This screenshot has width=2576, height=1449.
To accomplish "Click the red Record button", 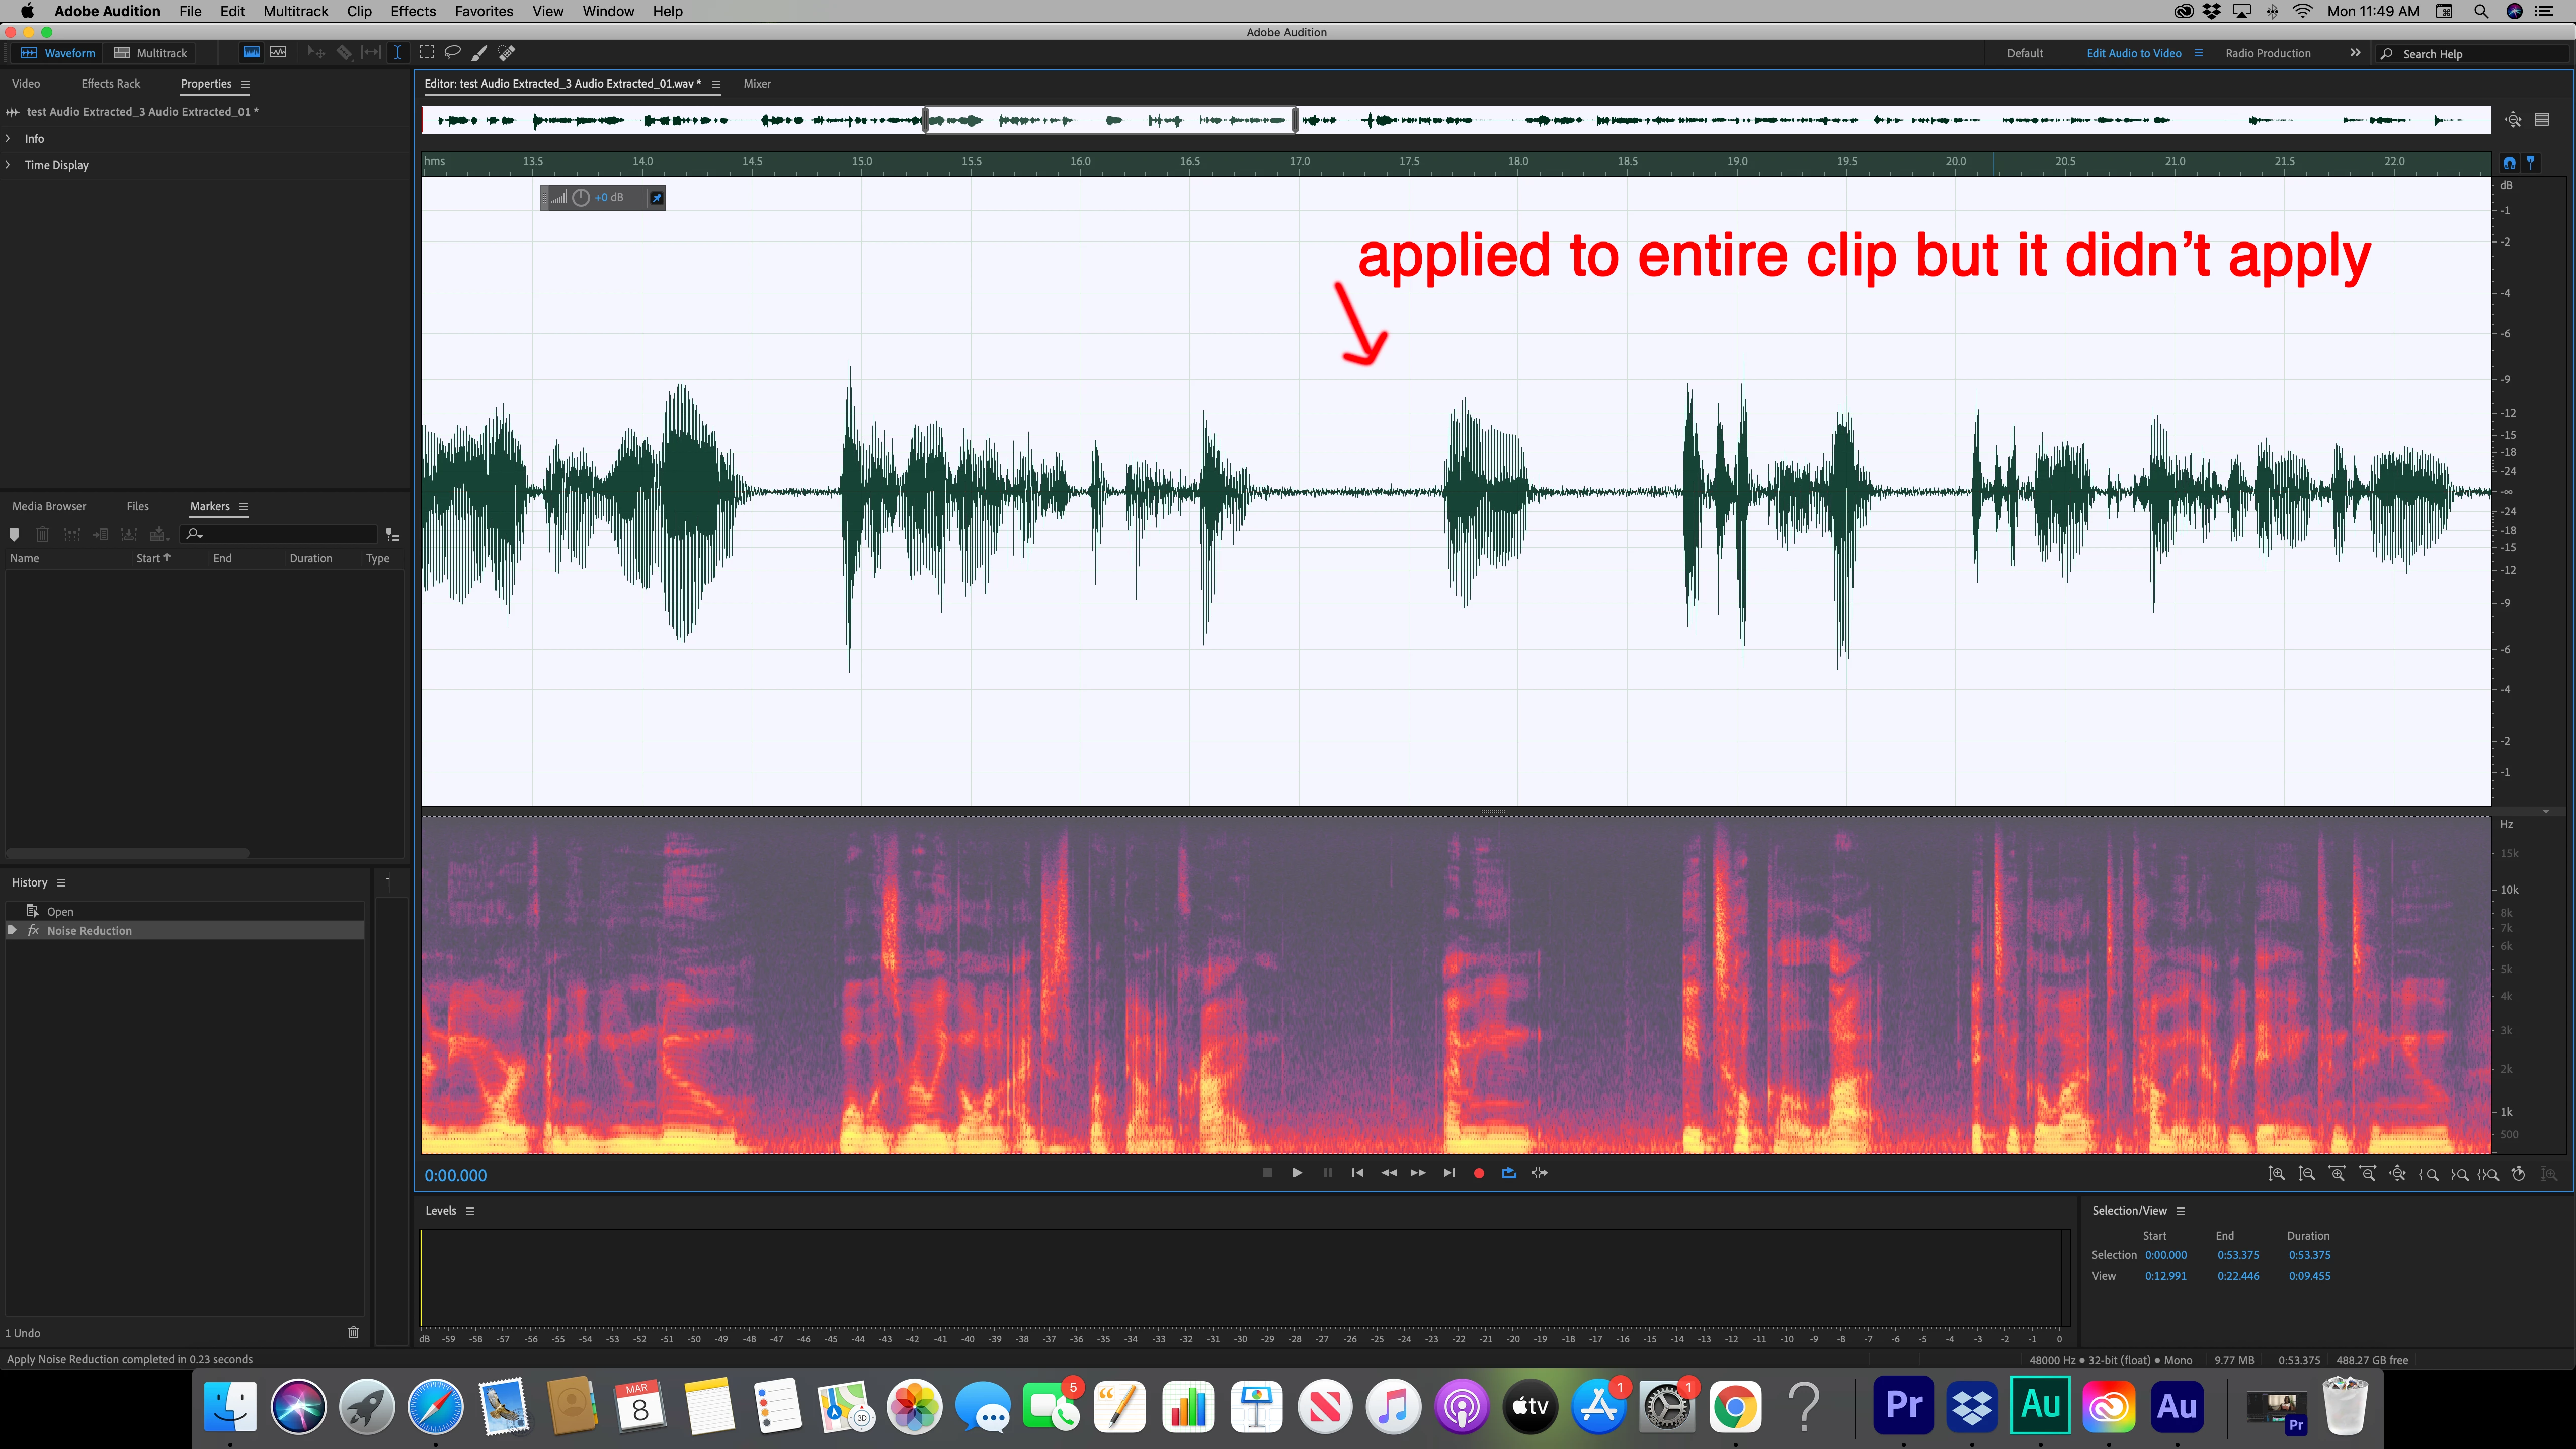I will (1479, 1173).
